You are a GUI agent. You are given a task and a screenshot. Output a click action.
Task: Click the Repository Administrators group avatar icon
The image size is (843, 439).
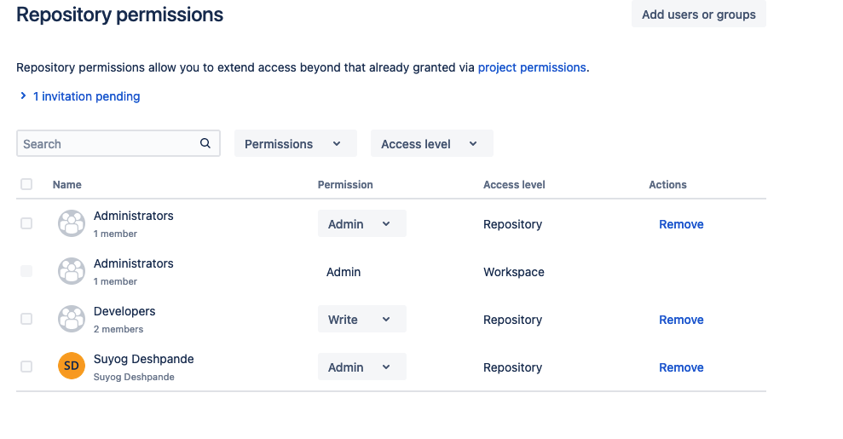tap(72, 224)
